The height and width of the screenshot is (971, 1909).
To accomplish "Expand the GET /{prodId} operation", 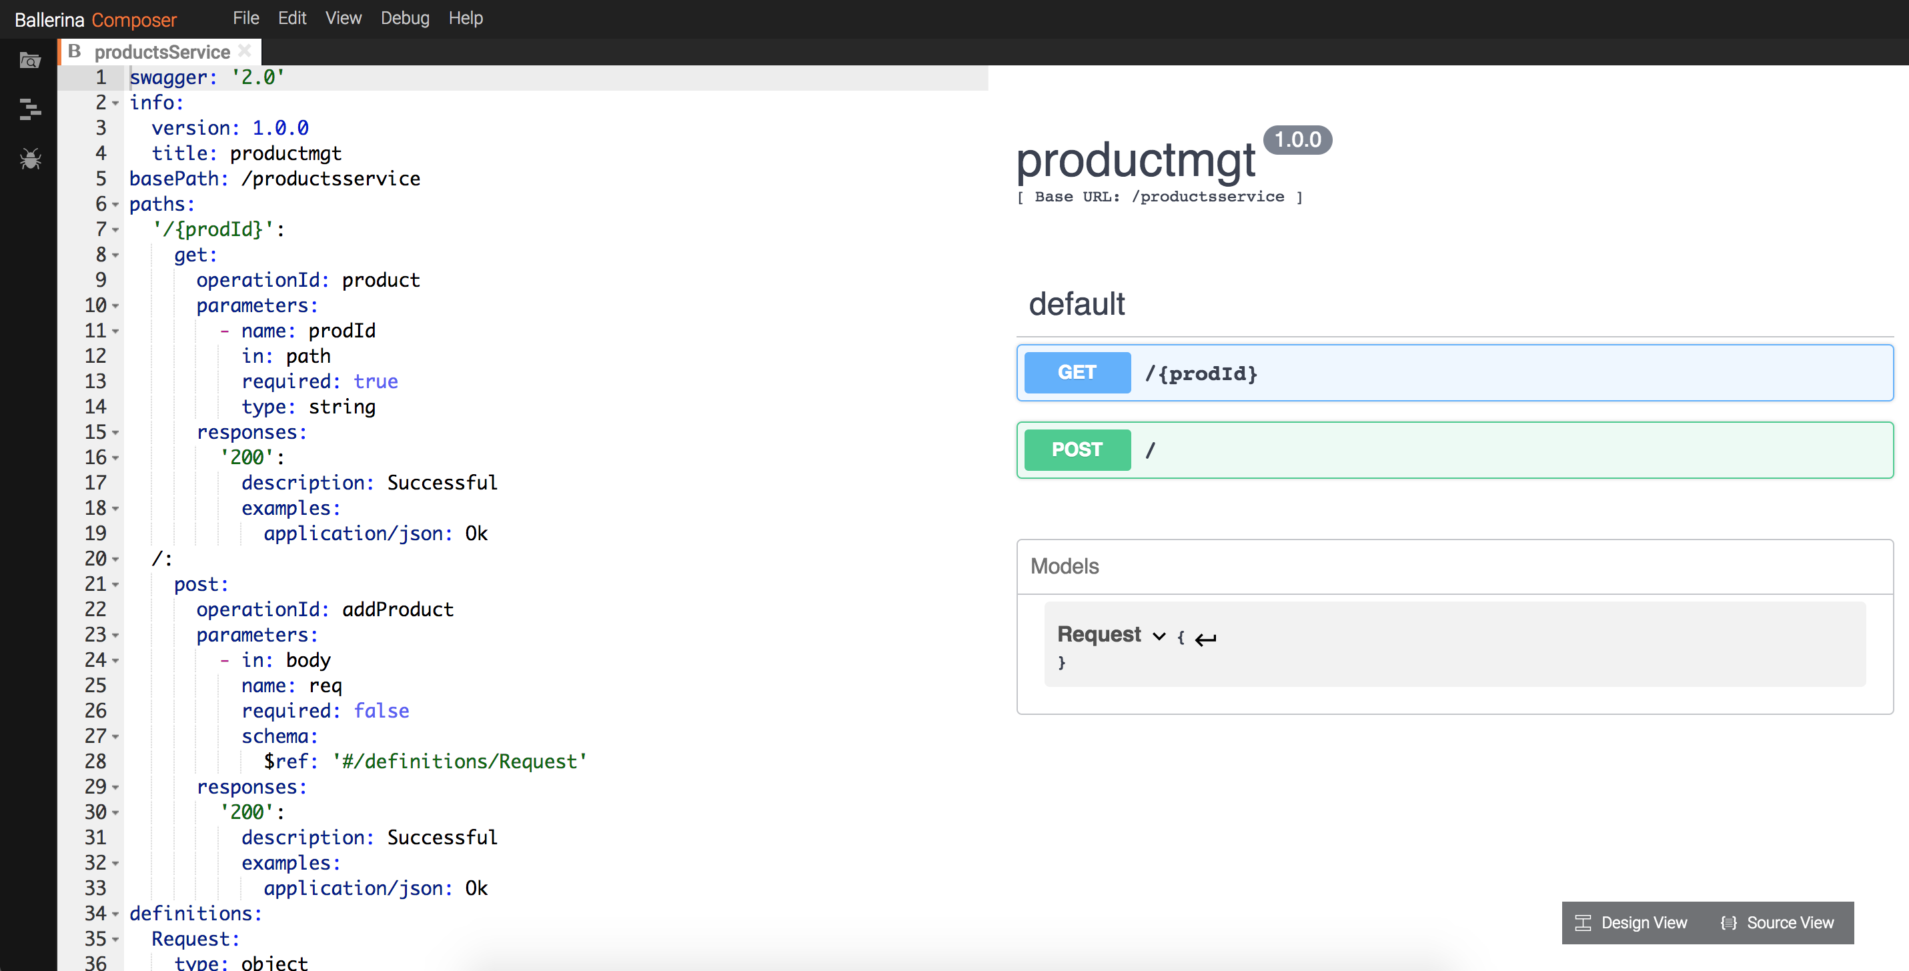I will 1454,373.
